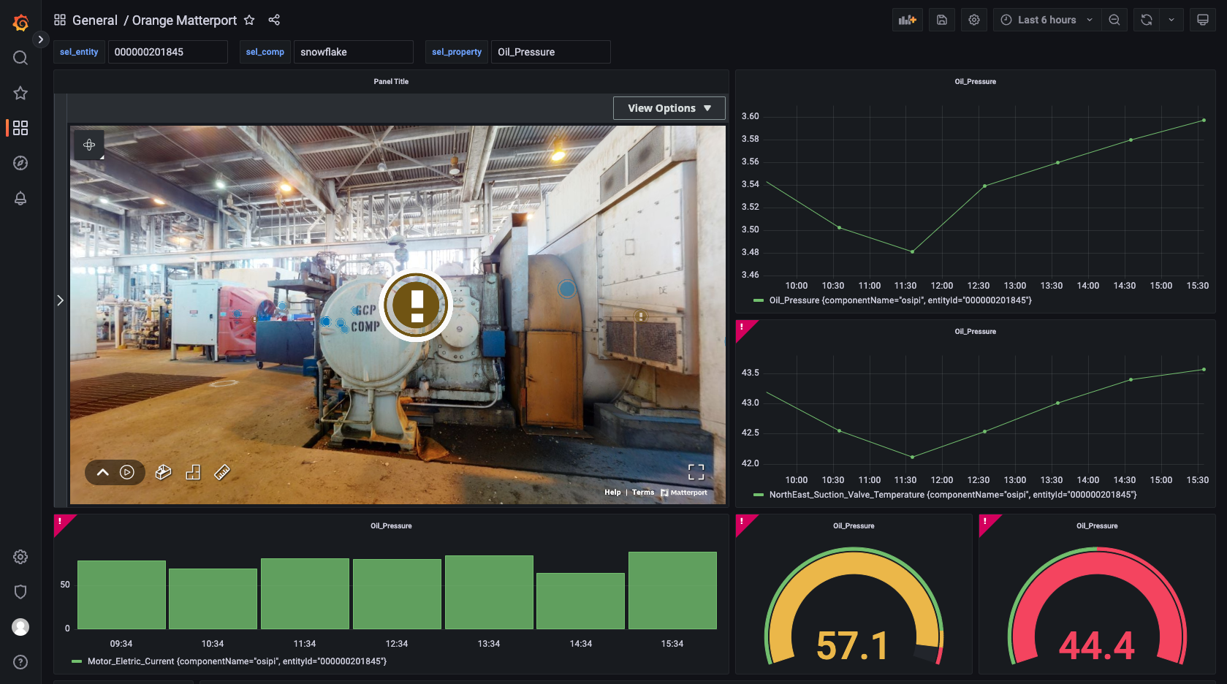1227x684 pixels.
Task: Open the search dashboards icon
Action: click(20, 58)
